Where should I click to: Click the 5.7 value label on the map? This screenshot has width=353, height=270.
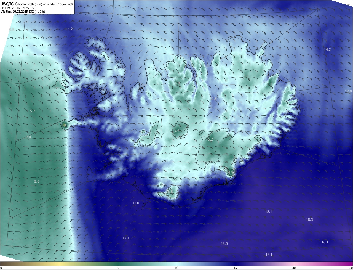(33, 111)
